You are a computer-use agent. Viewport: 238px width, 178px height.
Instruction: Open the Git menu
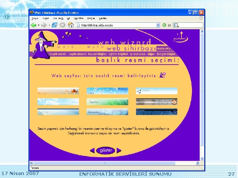(68, 18)
